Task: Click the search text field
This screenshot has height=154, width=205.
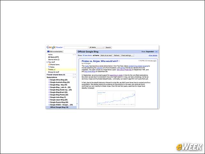Action: click(x=76, y=47)
